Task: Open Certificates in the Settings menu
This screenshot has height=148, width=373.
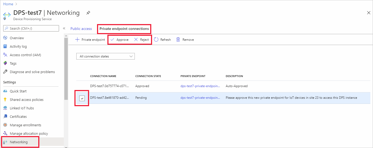Action: 18,116
